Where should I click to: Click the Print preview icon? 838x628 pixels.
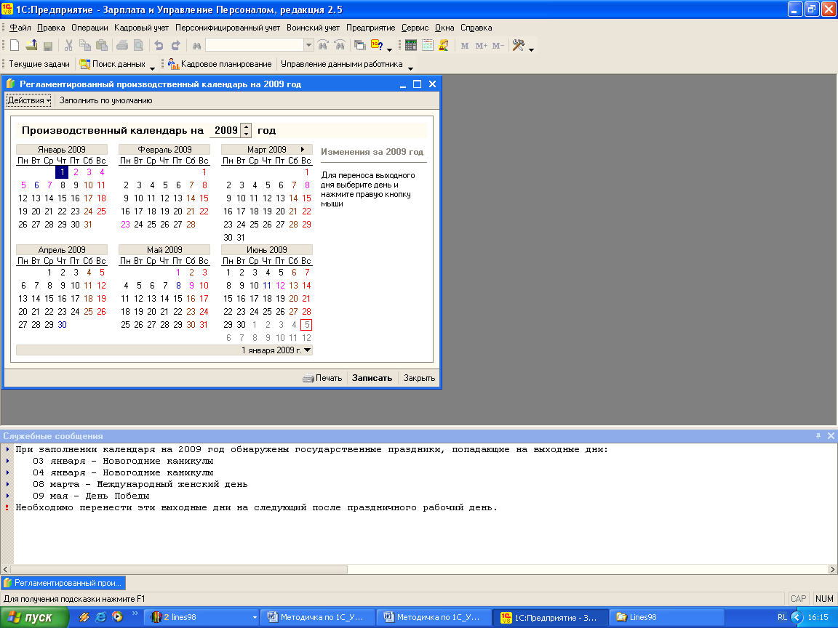coord(138,45)
